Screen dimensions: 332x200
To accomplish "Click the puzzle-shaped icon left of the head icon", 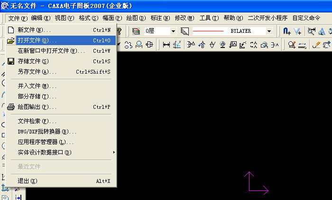I will pyautogui.click(x=128, y=45).
